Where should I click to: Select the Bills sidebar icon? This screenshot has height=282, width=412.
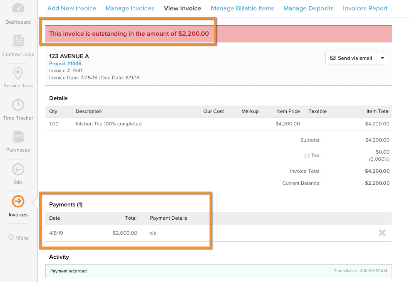coord(18,169)
